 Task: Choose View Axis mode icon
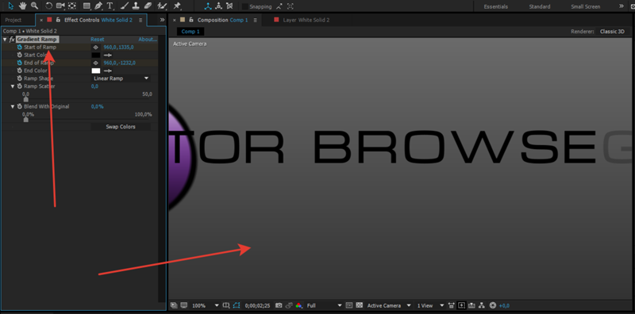[229, 6]
